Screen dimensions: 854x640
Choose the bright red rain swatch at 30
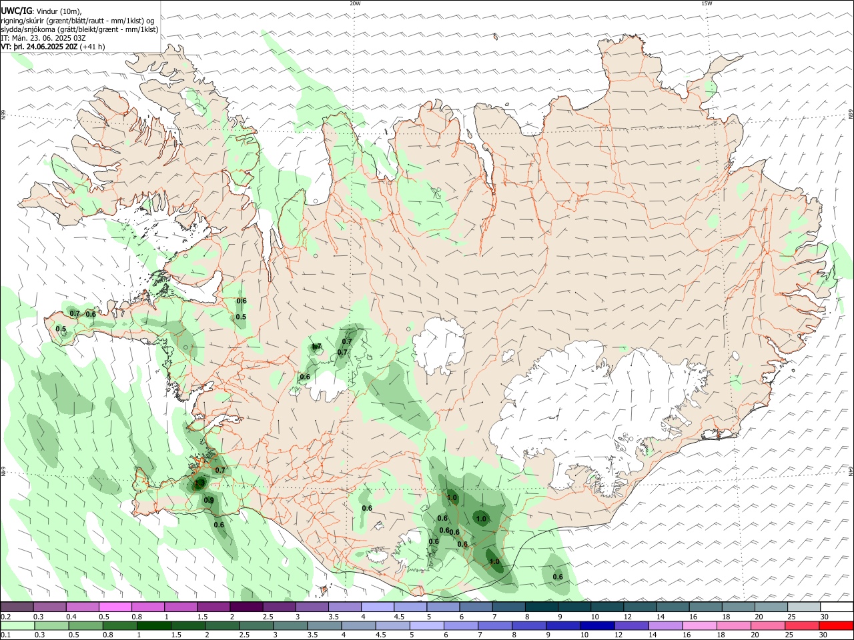tap(836, 625)
